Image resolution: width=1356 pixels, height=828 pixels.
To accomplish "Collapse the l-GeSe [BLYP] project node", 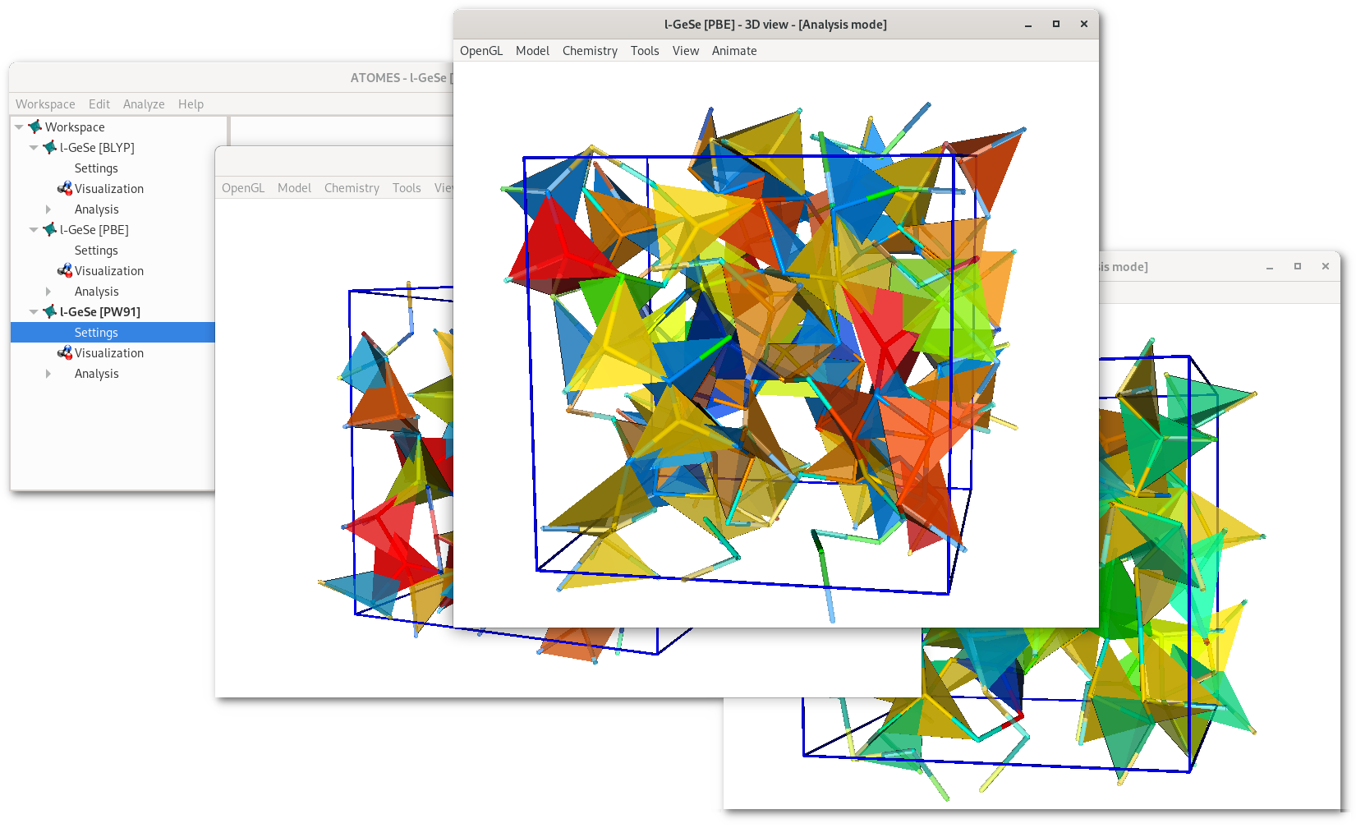I will [x=34, y=147].
